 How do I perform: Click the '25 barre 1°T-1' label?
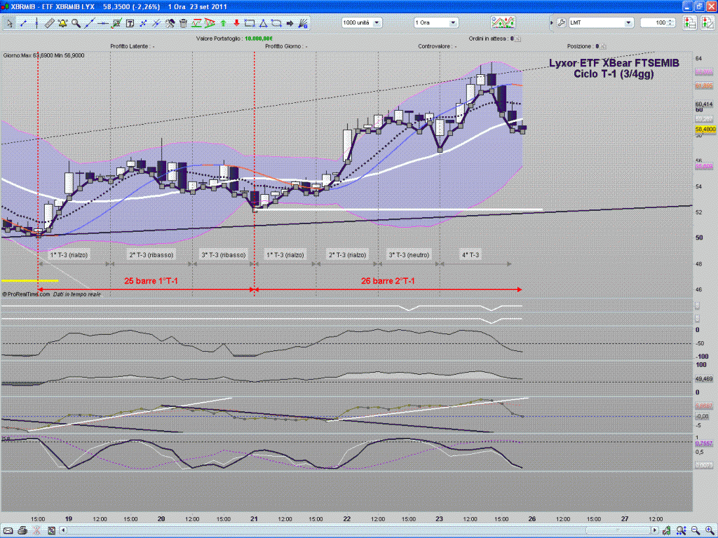pyautogui.click(x=151, y=281)
